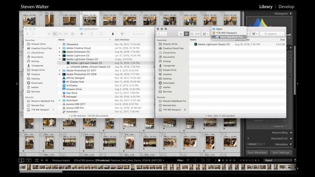This screenshot has height=177, width=315.
Task: Open the Default metadata preset dropdown
Action: [256, 144]
